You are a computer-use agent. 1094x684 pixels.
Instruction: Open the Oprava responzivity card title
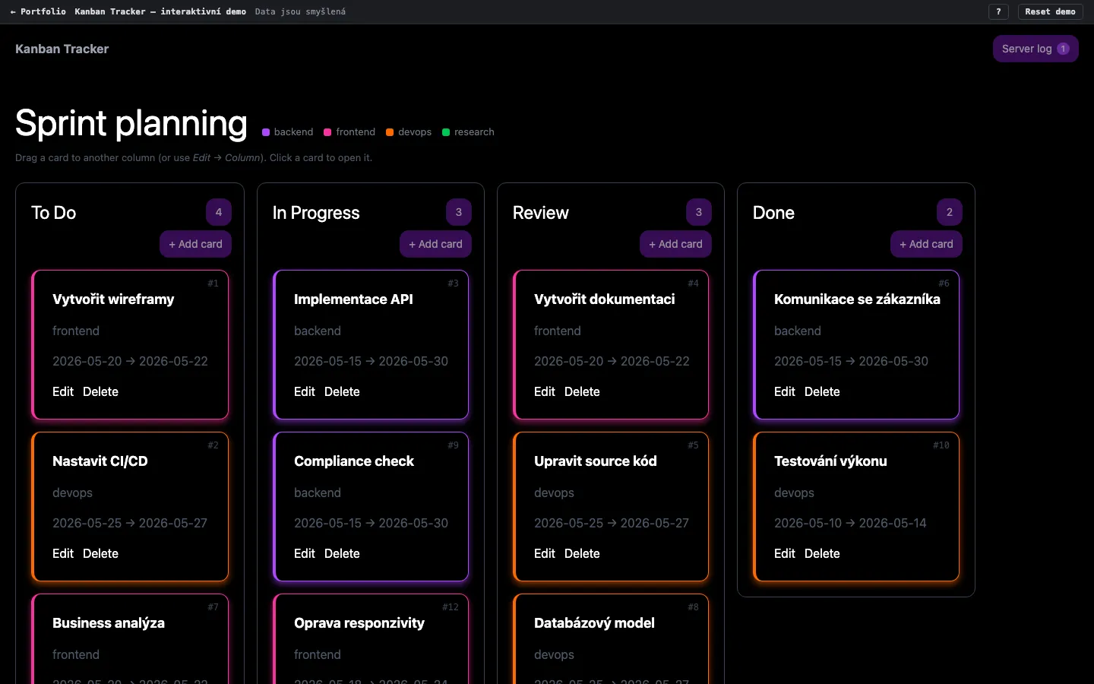[359, 623]
